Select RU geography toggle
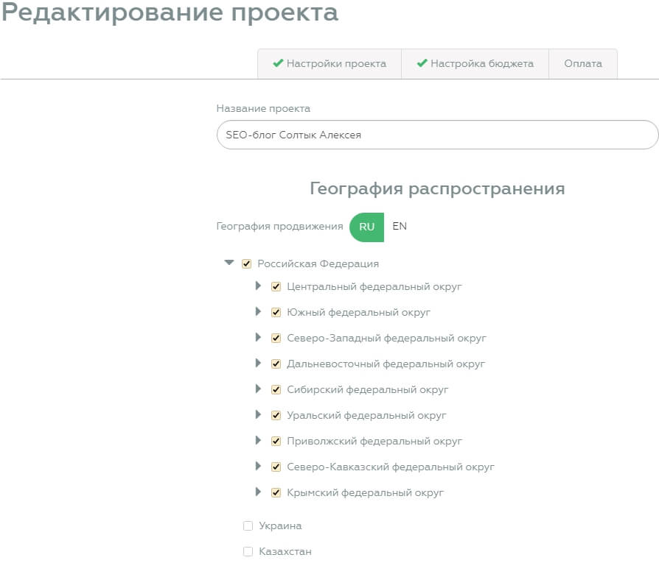The height and width of the screenshot is (563, 659). (x=366, y=227)
